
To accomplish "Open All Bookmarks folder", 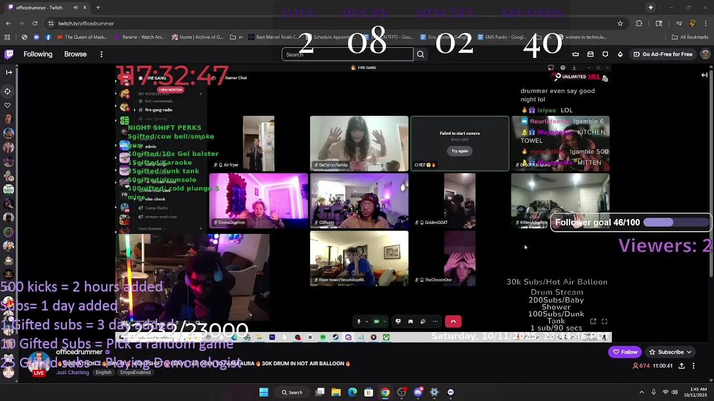I will point(690,37).
